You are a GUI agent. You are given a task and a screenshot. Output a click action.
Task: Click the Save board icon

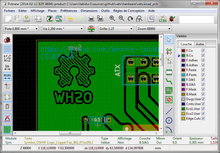pos(26,19)
